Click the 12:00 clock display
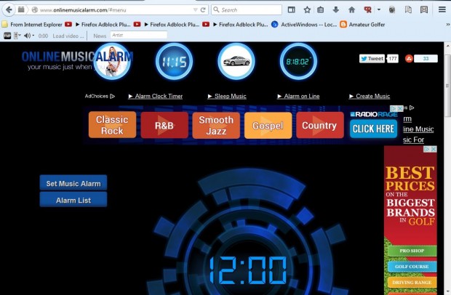The height and width of the screenshot is (295, 451). (x=247, y=270)
